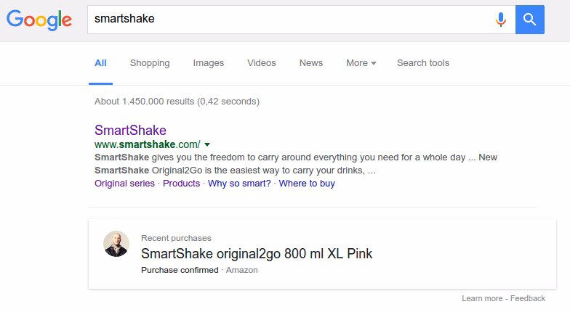Image resolution: width=570 pixels, height=312 pixels.
Task: Switch to the Shopping tab
Action: point(150,63)
